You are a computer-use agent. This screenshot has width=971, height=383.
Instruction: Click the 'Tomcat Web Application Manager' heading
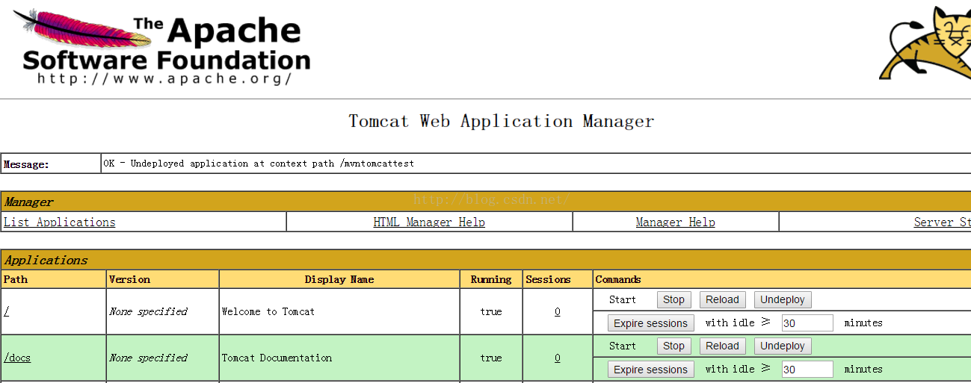502,121
